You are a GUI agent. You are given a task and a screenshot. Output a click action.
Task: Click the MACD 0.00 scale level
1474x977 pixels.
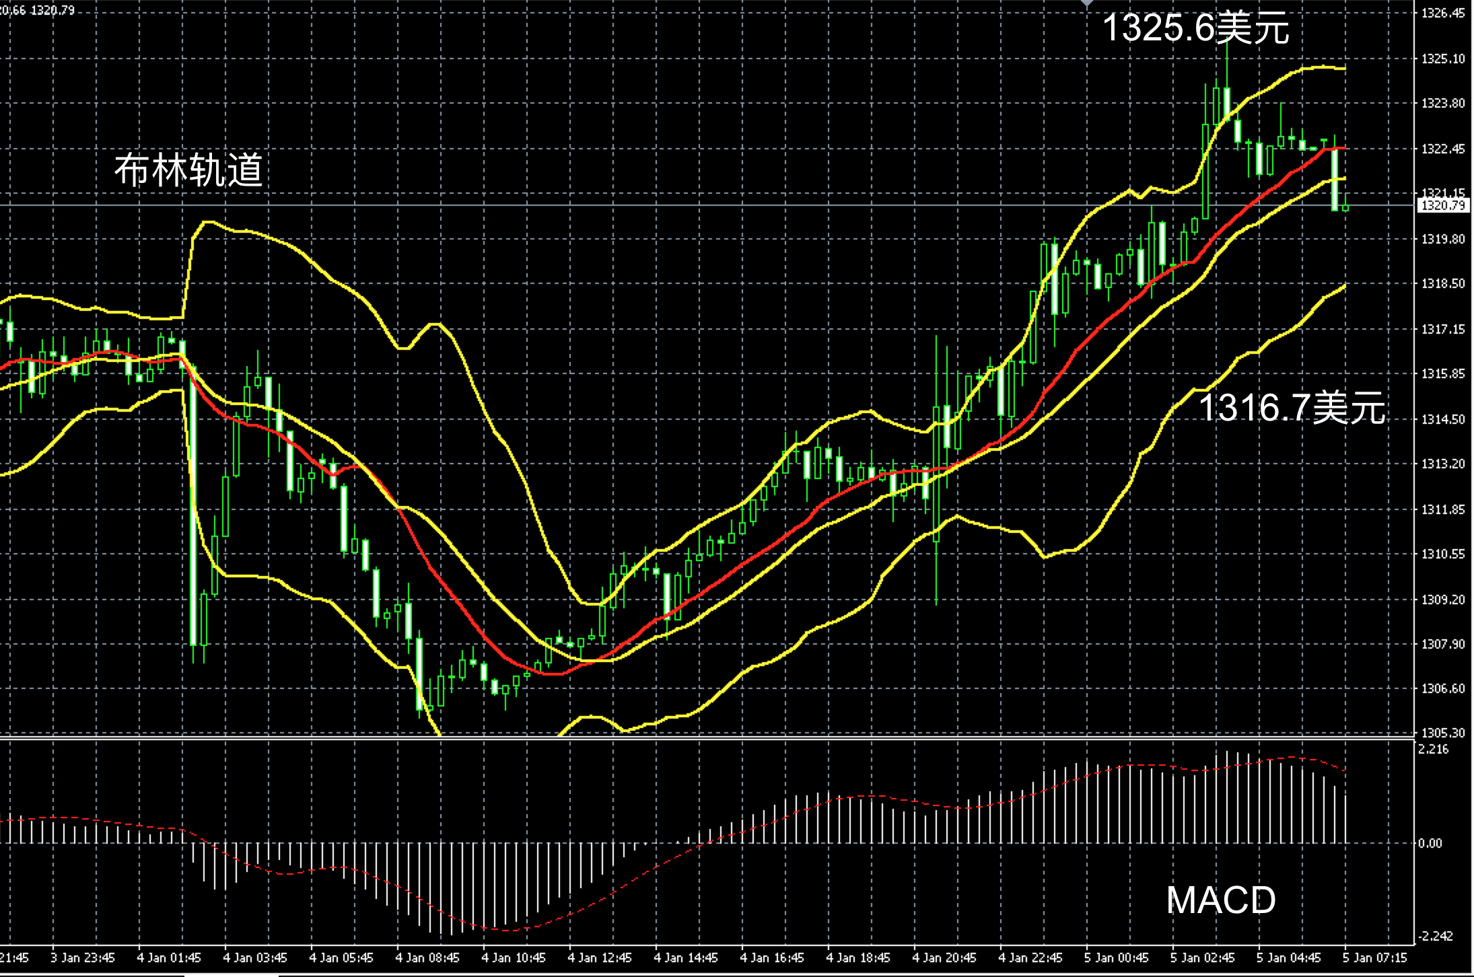[x=1430, y=843]
